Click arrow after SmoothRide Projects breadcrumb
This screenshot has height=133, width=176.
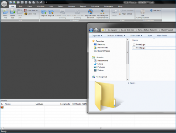tap(159, 30)
